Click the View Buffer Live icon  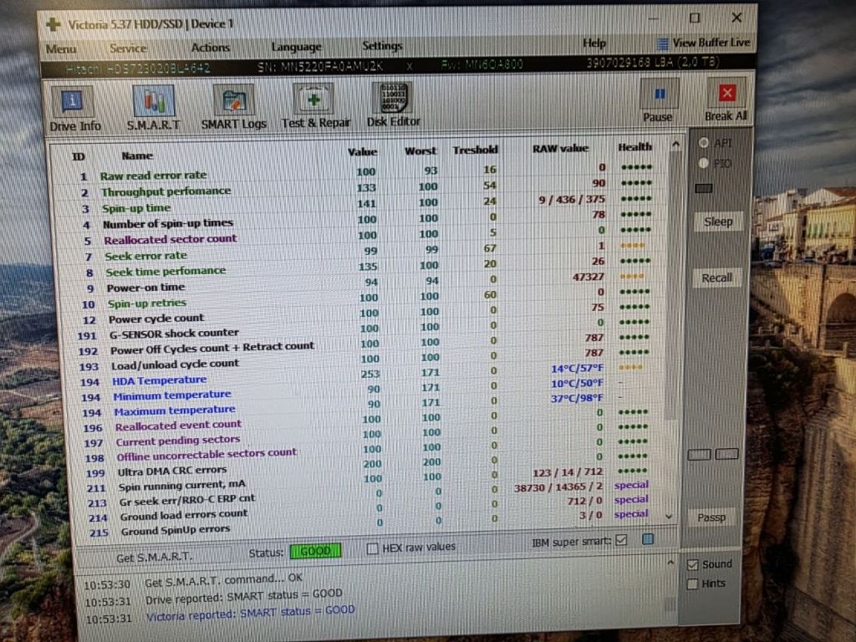(x=662, y=43)
